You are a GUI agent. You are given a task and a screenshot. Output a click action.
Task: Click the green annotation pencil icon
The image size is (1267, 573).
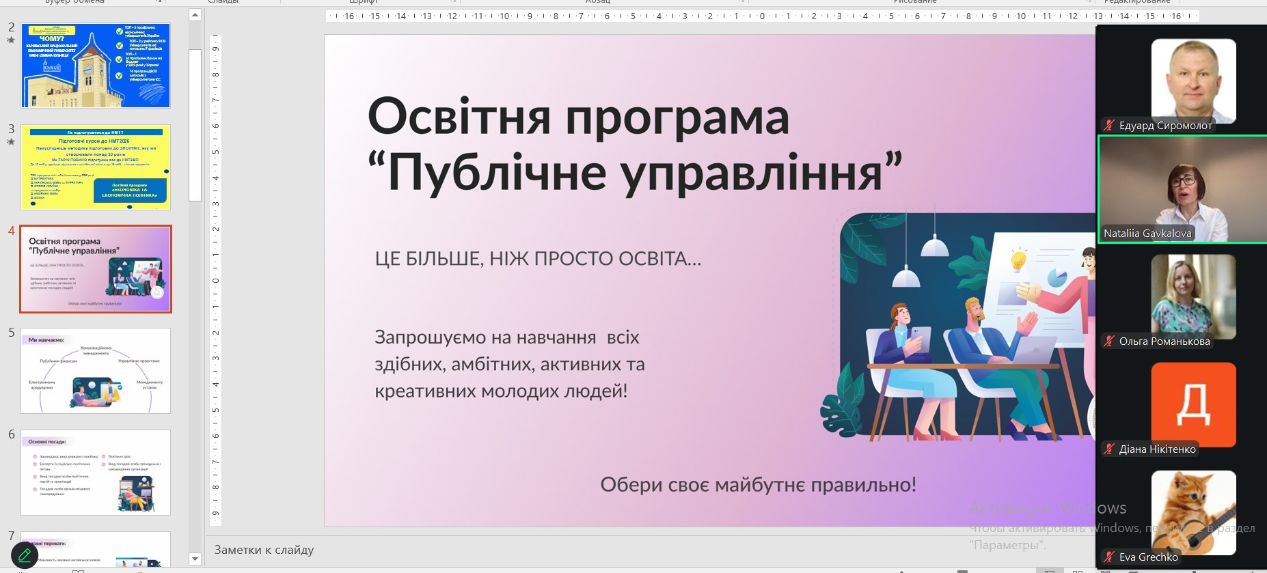click(25, 555)
